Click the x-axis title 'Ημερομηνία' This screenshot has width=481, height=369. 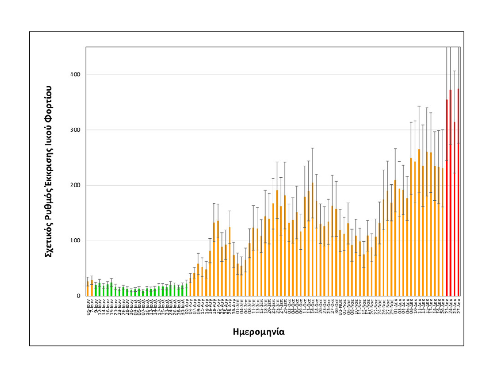pyautogui.click(x=259, y=332)
